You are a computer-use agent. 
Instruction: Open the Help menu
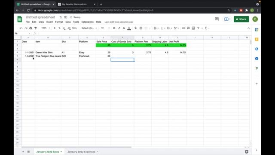click(98, 22)
